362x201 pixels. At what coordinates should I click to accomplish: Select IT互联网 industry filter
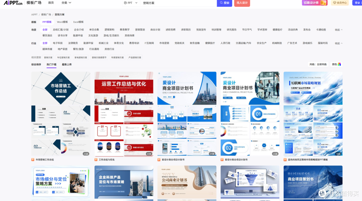(x=149, y=43)
